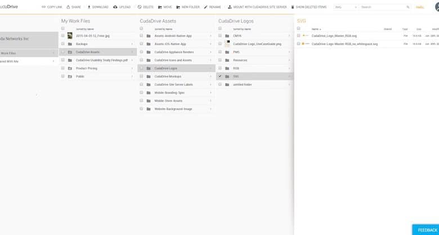Sort the SVG list by Size column
Image resolution: width=439 pixels, height=235 pixels.
pos(419,29)
